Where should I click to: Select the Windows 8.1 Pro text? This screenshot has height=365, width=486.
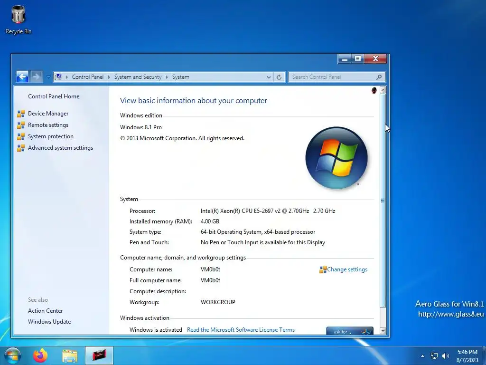(x=140, y=127)
